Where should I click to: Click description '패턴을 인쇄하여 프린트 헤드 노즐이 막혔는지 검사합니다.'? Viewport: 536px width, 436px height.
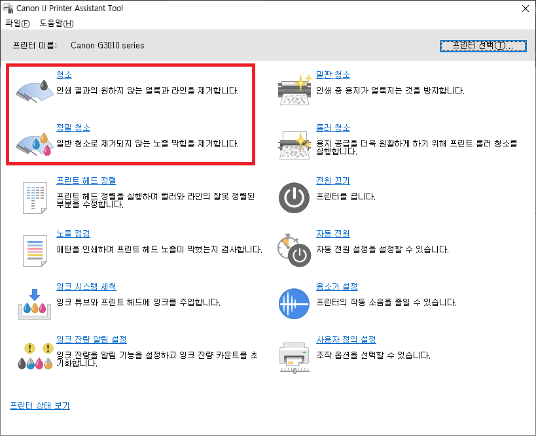(x=159, y=249)
